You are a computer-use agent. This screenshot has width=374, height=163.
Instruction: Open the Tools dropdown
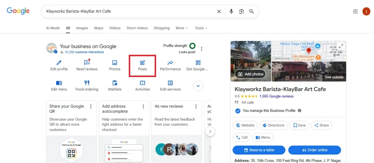(x=201, y=28)
